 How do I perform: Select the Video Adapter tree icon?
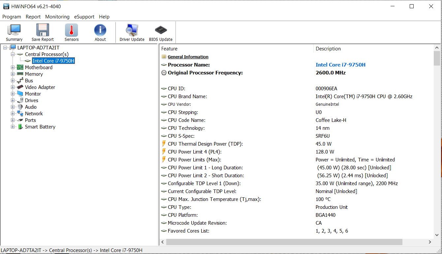click(20, 87)
